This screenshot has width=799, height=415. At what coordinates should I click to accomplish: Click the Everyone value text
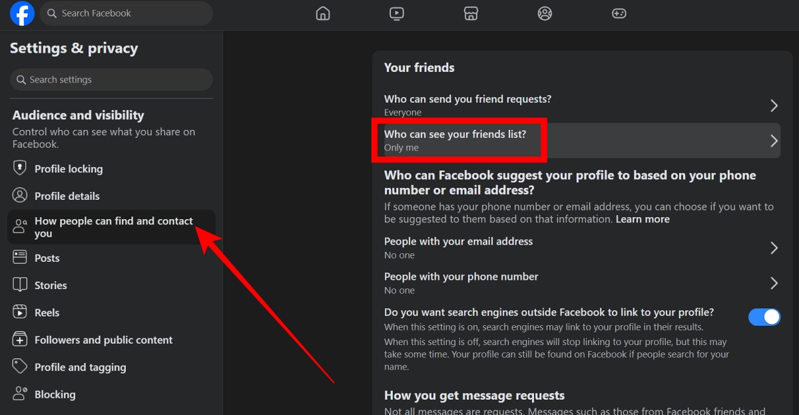(x=403, y=113)
